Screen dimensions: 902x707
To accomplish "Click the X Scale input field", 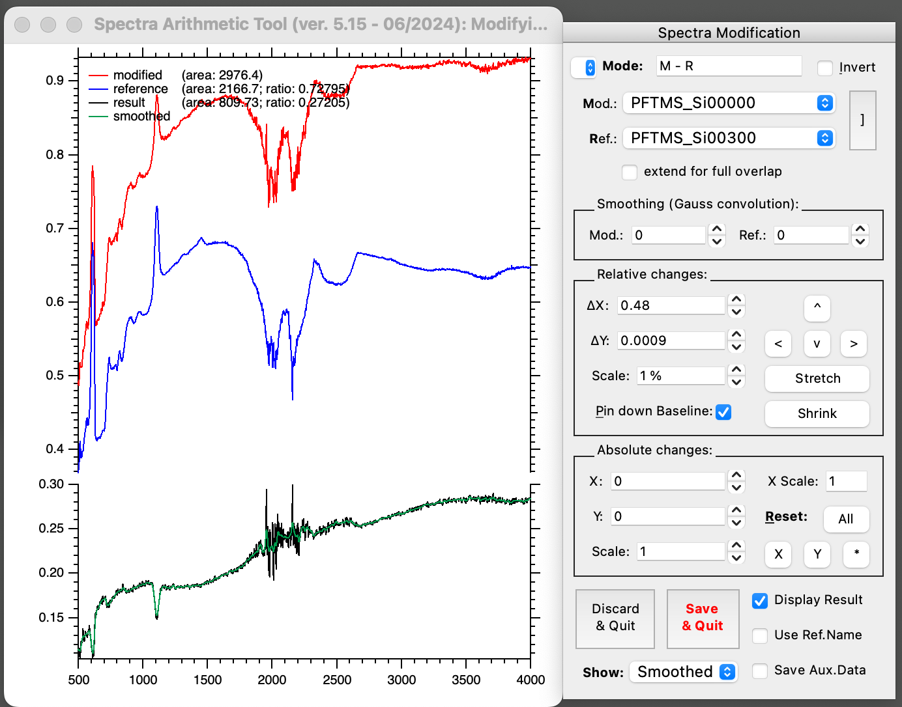I will click(847, 481).
